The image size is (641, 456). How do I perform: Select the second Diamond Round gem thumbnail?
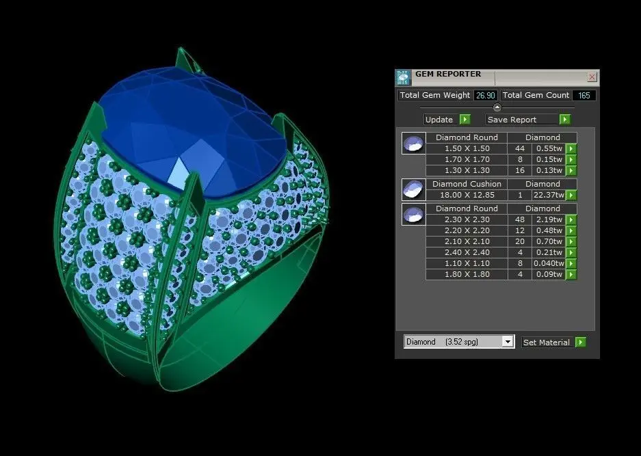[413, 214]
